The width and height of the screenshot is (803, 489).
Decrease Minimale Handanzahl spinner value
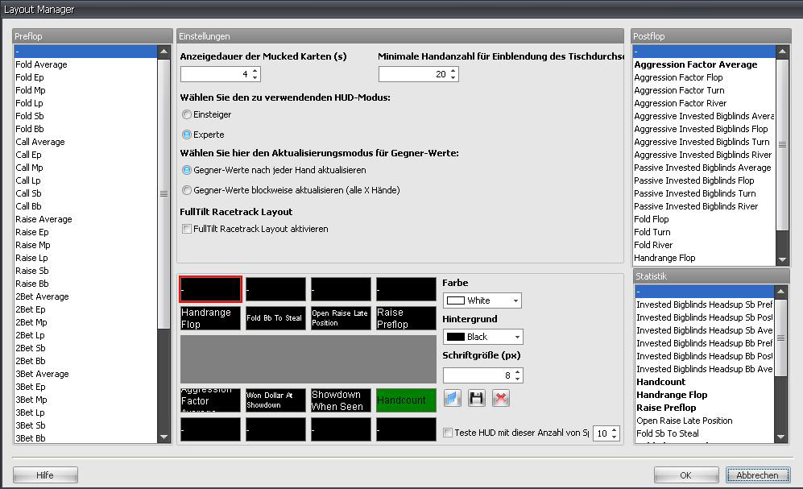tap(453, 78)
